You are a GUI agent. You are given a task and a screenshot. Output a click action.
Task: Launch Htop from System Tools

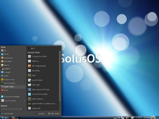point(33,75)
